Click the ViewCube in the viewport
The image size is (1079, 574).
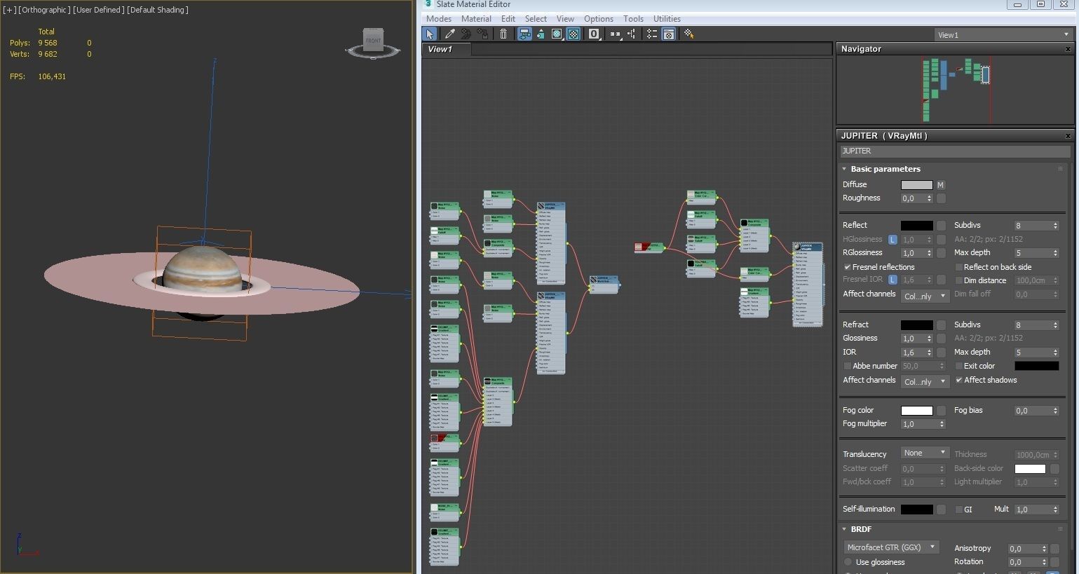tap(373, 42)
